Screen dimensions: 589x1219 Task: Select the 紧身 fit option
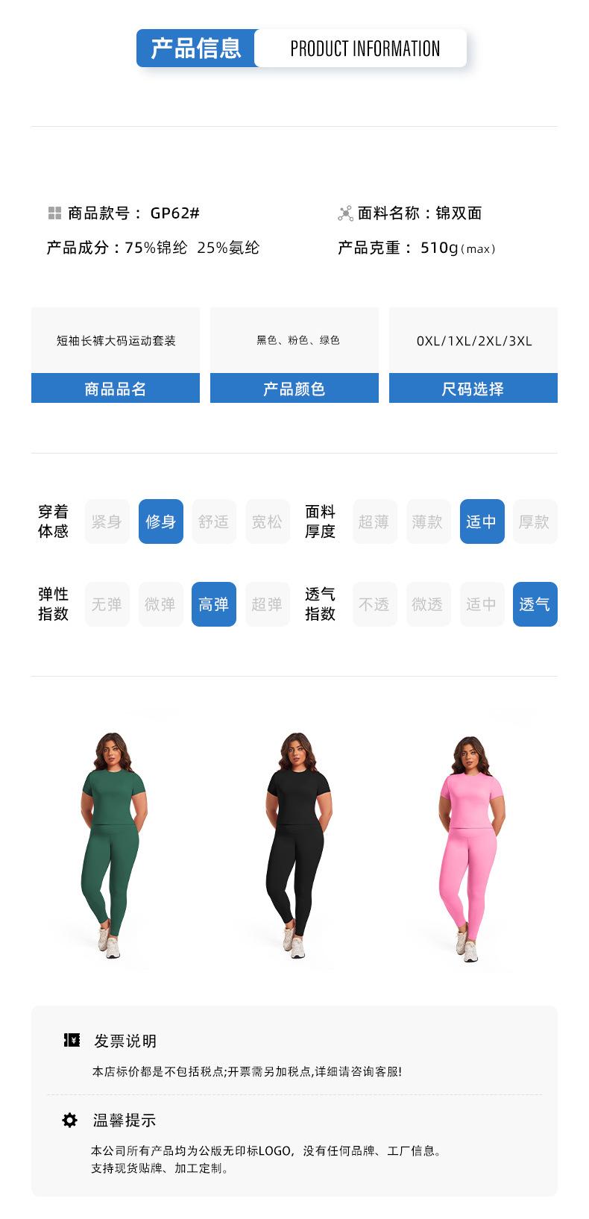point(107,521)
